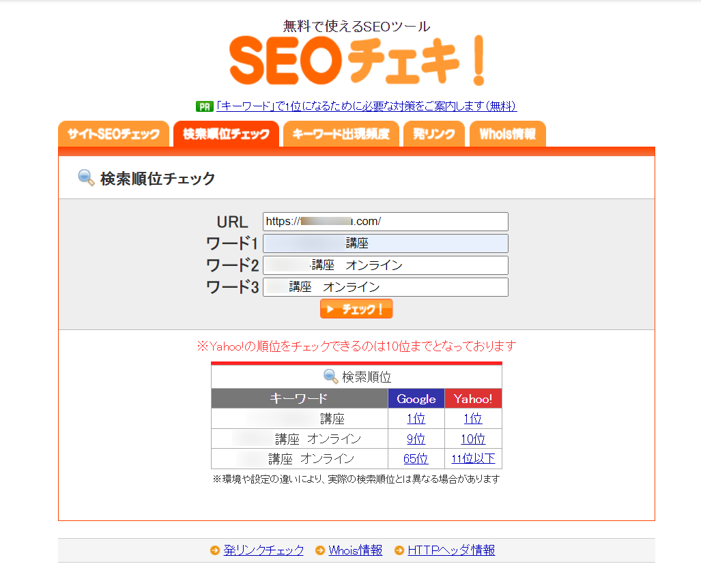Select the 検索順位チェック tab

click(x=226, y=134)
